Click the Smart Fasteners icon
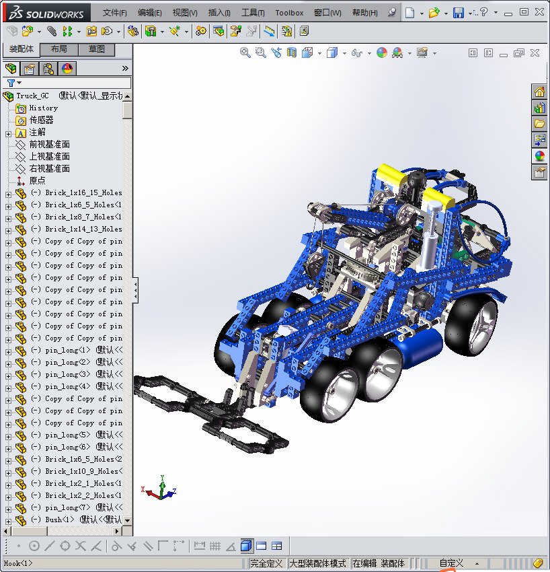Viewport: 550px width, 572px height. 91,32
